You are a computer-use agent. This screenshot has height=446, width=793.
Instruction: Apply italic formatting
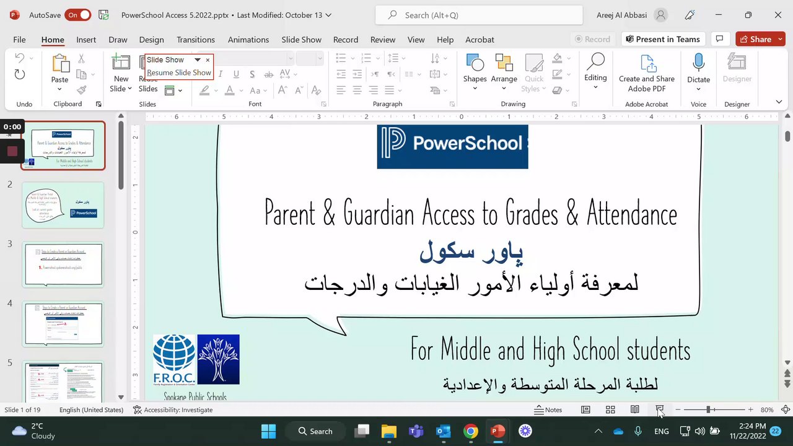tap(220, 74)
